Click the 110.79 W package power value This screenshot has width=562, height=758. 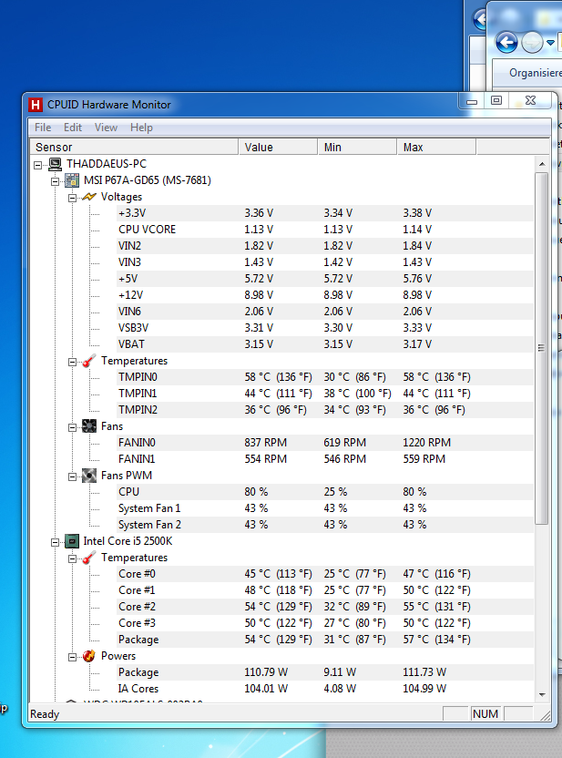tap(266, 672)
